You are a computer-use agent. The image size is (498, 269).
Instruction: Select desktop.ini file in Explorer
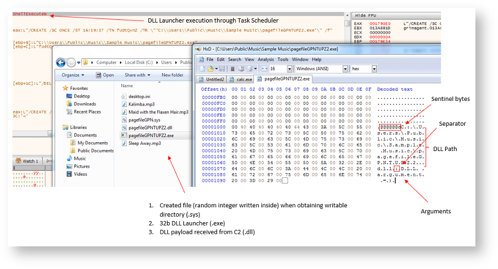[x=136, y=96]
